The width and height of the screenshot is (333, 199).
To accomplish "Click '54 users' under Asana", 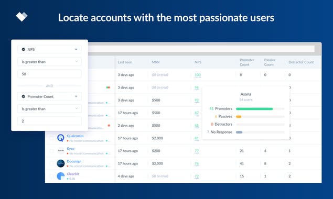I will [x=246, y=99].
